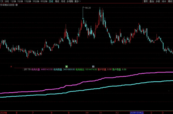Select the 15分钟 period tab
The width and height of the screenshot is (173, 114).
tap(27, 1)
